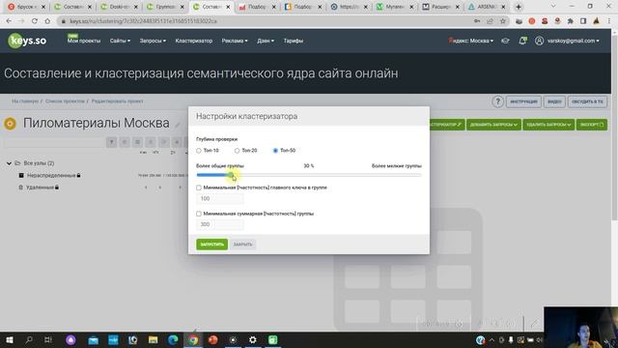Open the Chrome three-dot menu
Image resolution: width=618 pixels, height=348 pixels.
pyautogui.click(x=609, y=21)
